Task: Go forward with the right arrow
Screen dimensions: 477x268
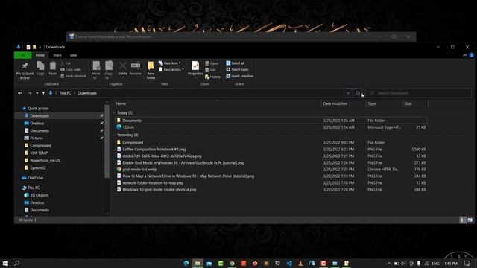Action: pyautogui.click(x=30, y=93)
